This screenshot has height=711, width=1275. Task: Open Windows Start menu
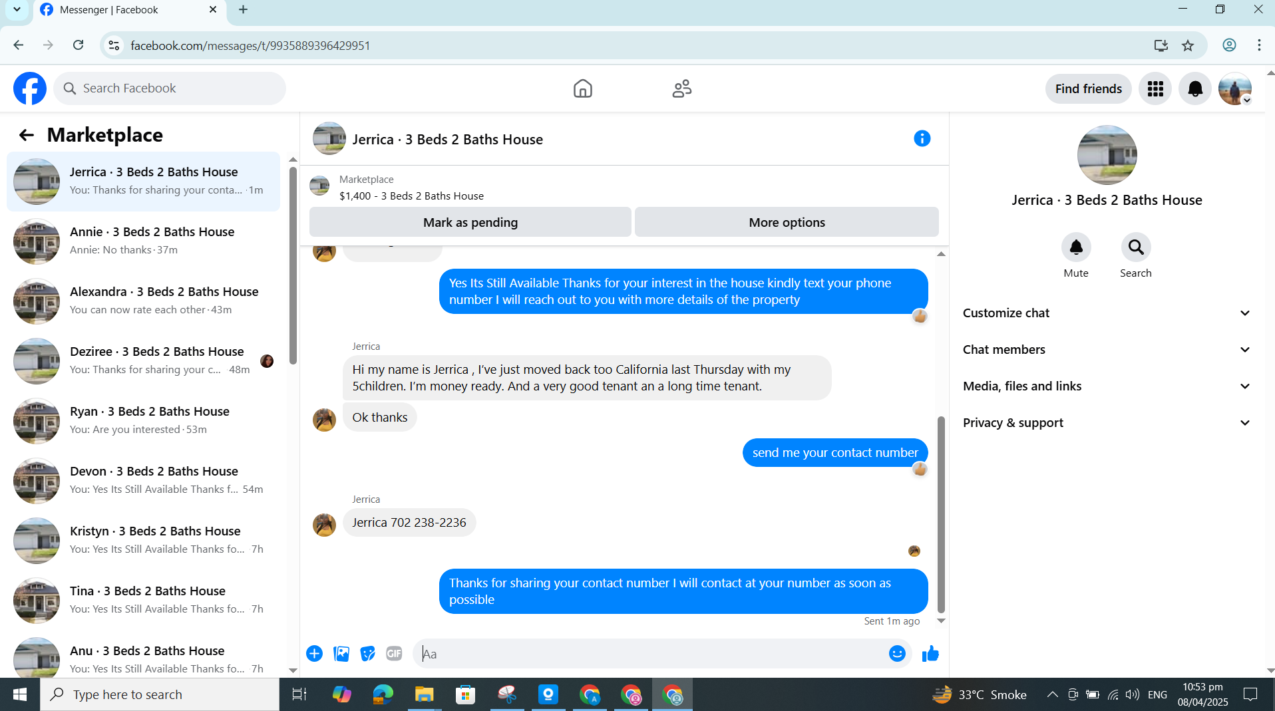coord(19,694)
